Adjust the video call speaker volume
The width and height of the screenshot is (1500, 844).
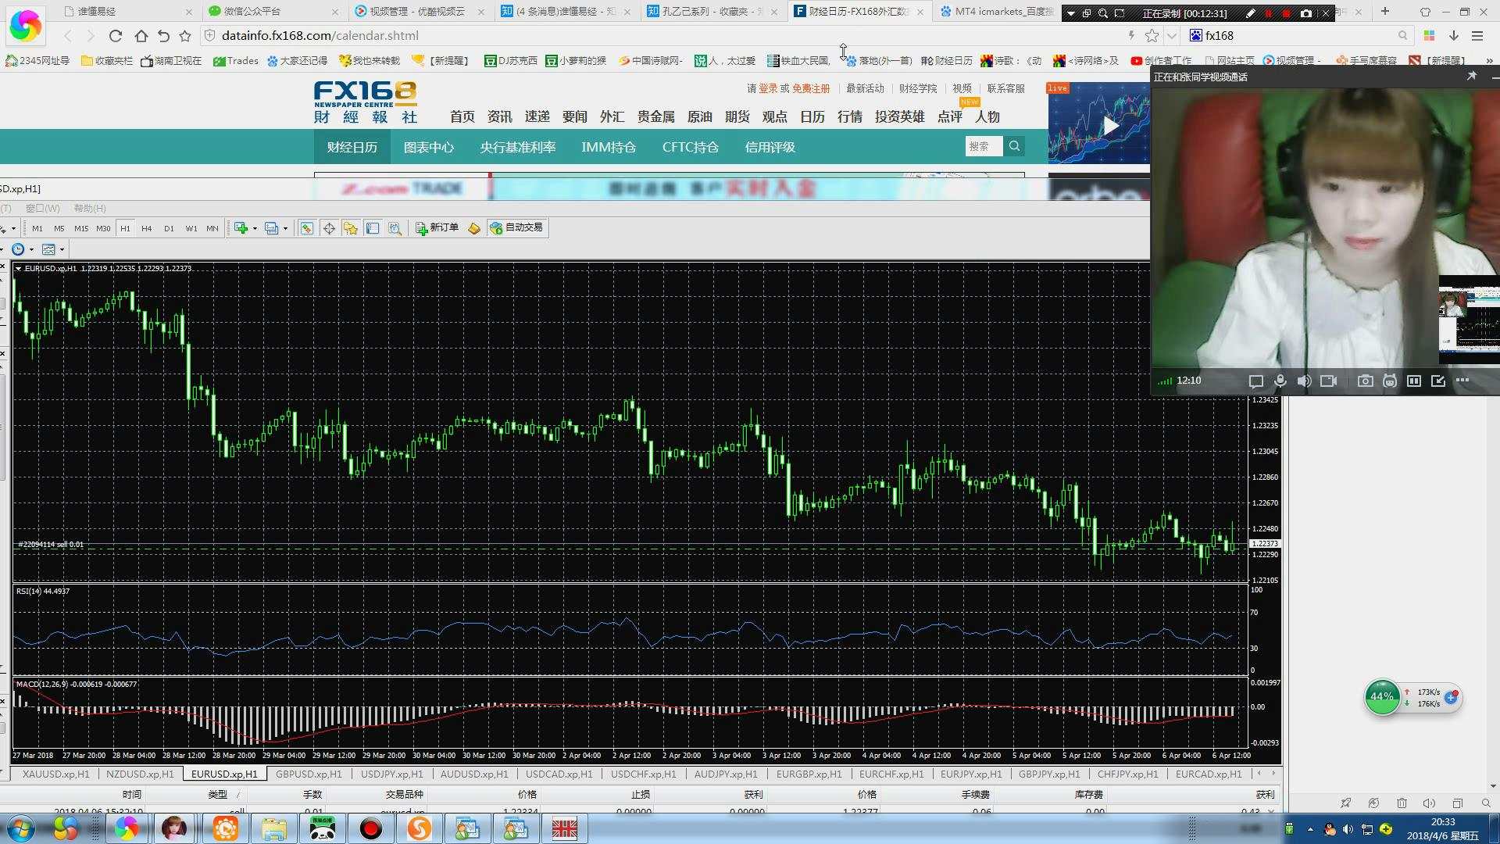[1304, 381]
